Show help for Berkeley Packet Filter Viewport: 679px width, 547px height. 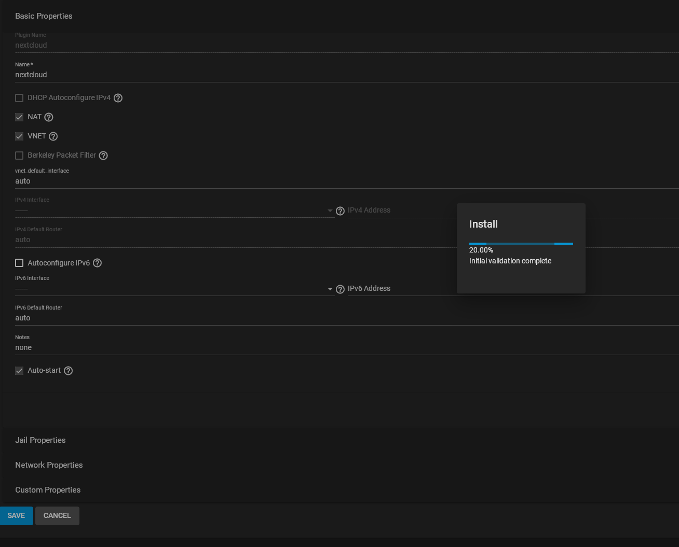[103, 156]
